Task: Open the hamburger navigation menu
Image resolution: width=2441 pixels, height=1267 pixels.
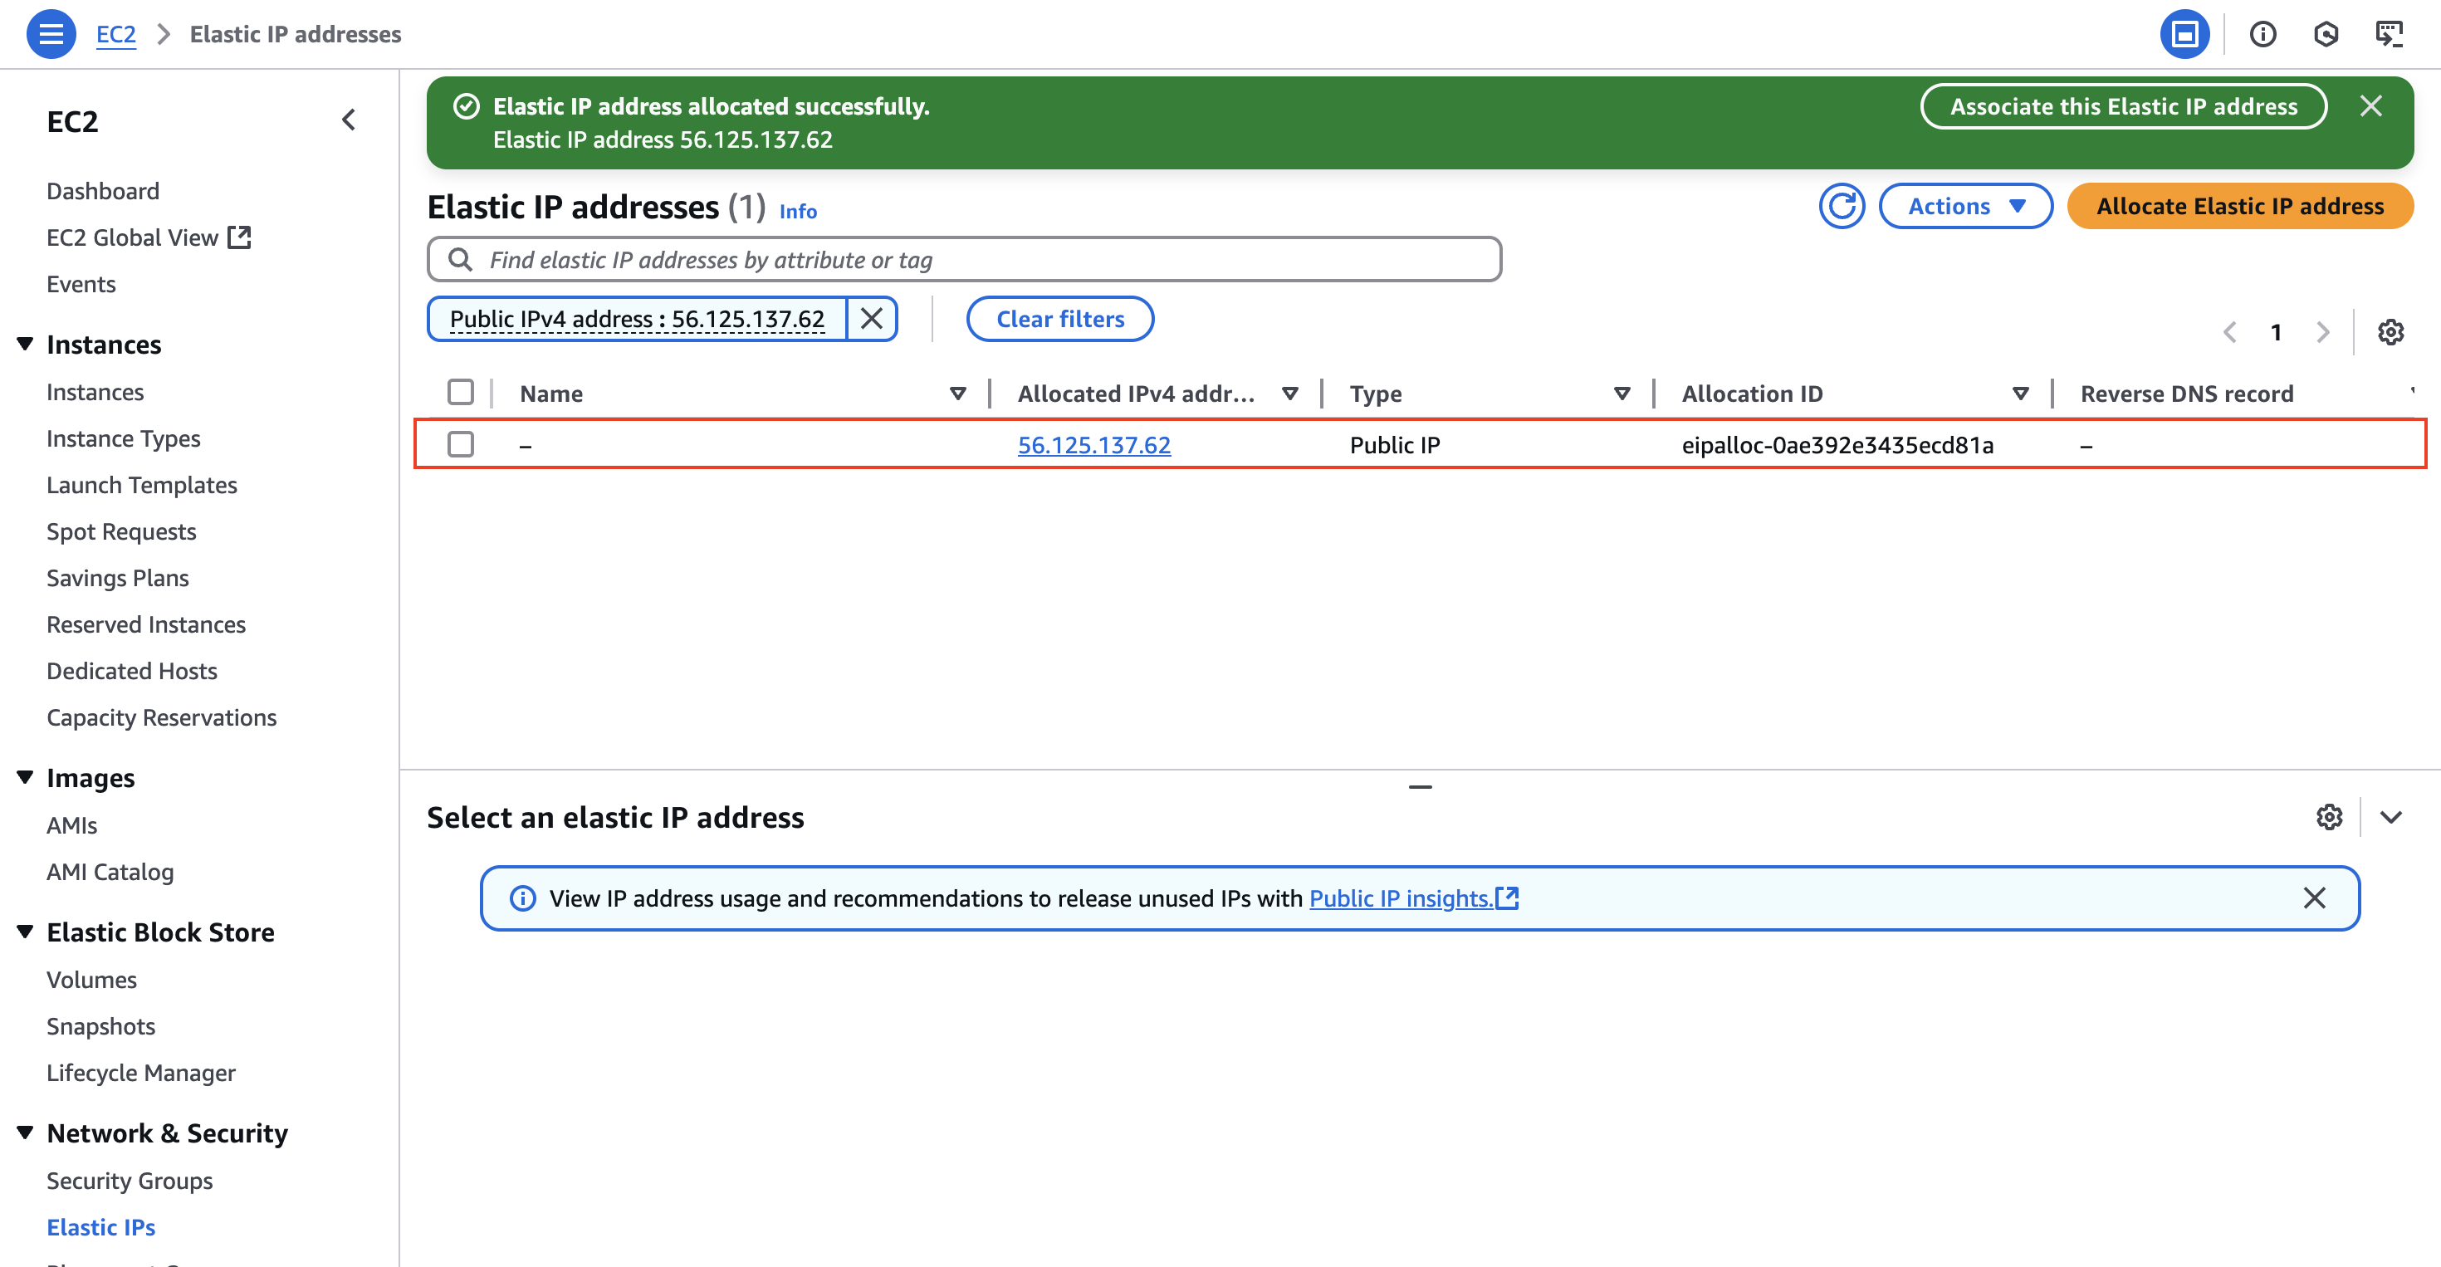Action: click(x=51, y=33)
